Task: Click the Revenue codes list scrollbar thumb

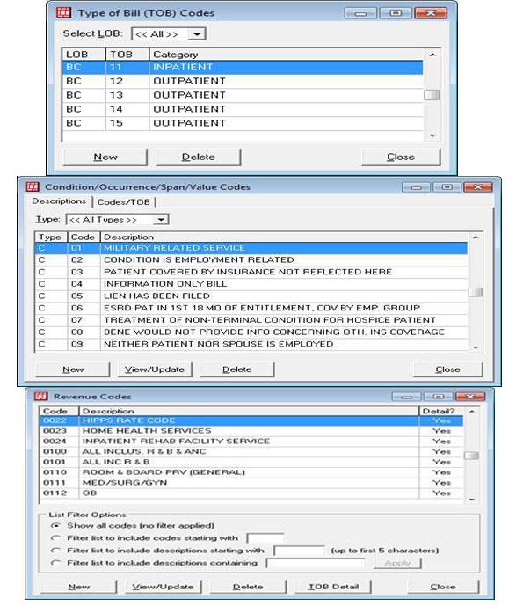Action: [471, 456]
